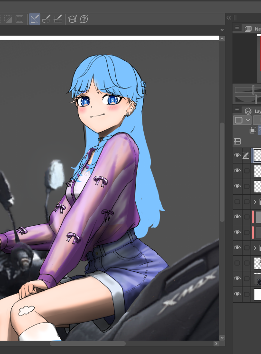This screenshot has height=354, width=261.
Task: Toggle Snap to Ruler in the command bar
Action: pyautogui.click(x=35, y=19)
